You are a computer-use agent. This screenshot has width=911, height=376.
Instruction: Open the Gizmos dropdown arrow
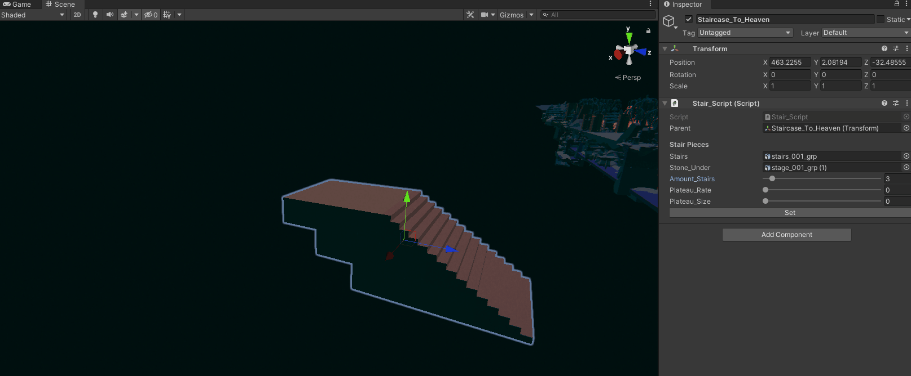531,15
